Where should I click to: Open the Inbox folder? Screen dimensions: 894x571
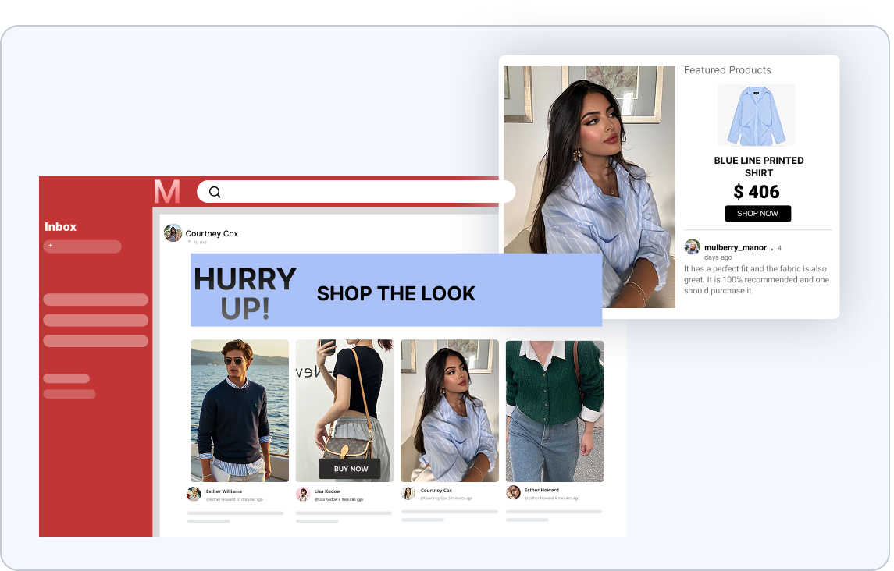tap(60, 227)
